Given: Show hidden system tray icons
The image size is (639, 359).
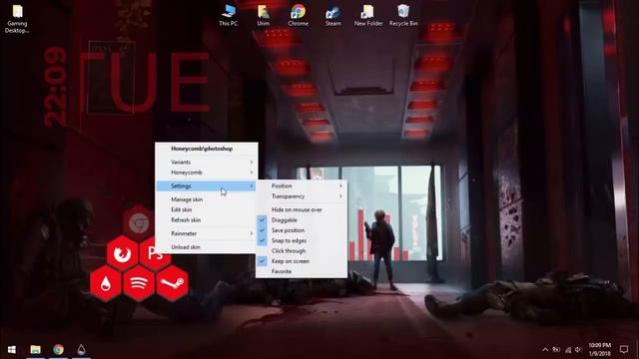Looking at the screenshot, I should click(x=545, y=350).
